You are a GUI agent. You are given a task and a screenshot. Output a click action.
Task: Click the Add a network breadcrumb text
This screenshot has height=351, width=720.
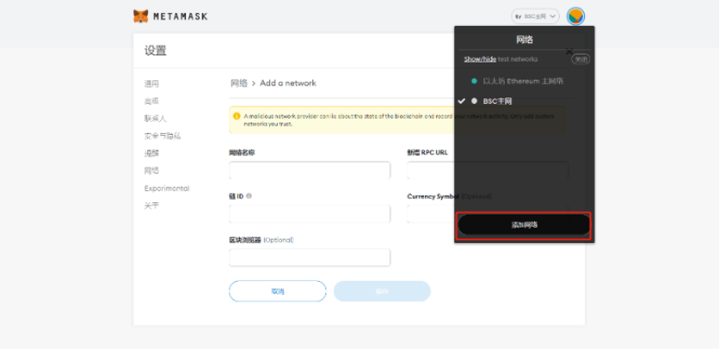click(x=288, y=83)
